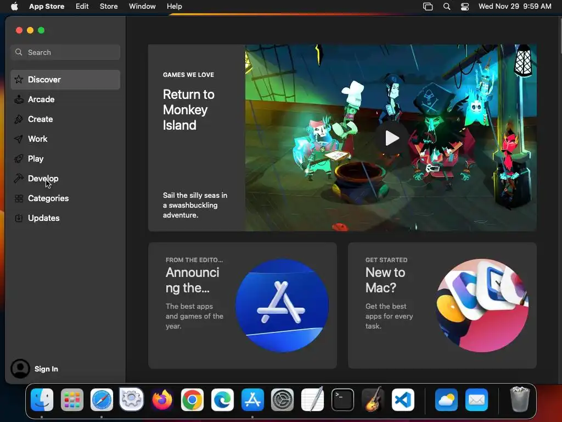This screenshot has height=422, width=562.
Task: Launch Safari from the dock
Action: point(102,399)
